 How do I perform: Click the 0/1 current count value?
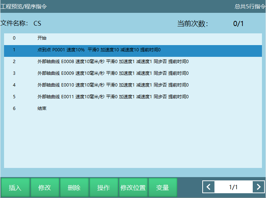click(238, 24)
